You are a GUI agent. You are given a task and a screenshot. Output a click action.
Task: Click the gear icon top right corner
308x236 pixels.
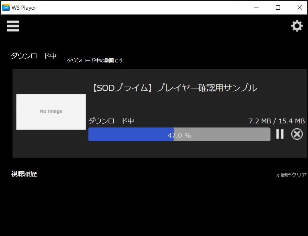pos(296,26)
